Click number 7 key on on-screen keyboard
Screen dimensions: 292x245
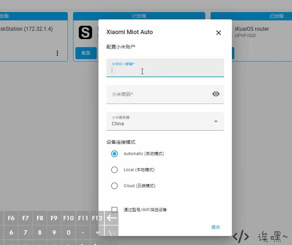[x=25, y=233]
